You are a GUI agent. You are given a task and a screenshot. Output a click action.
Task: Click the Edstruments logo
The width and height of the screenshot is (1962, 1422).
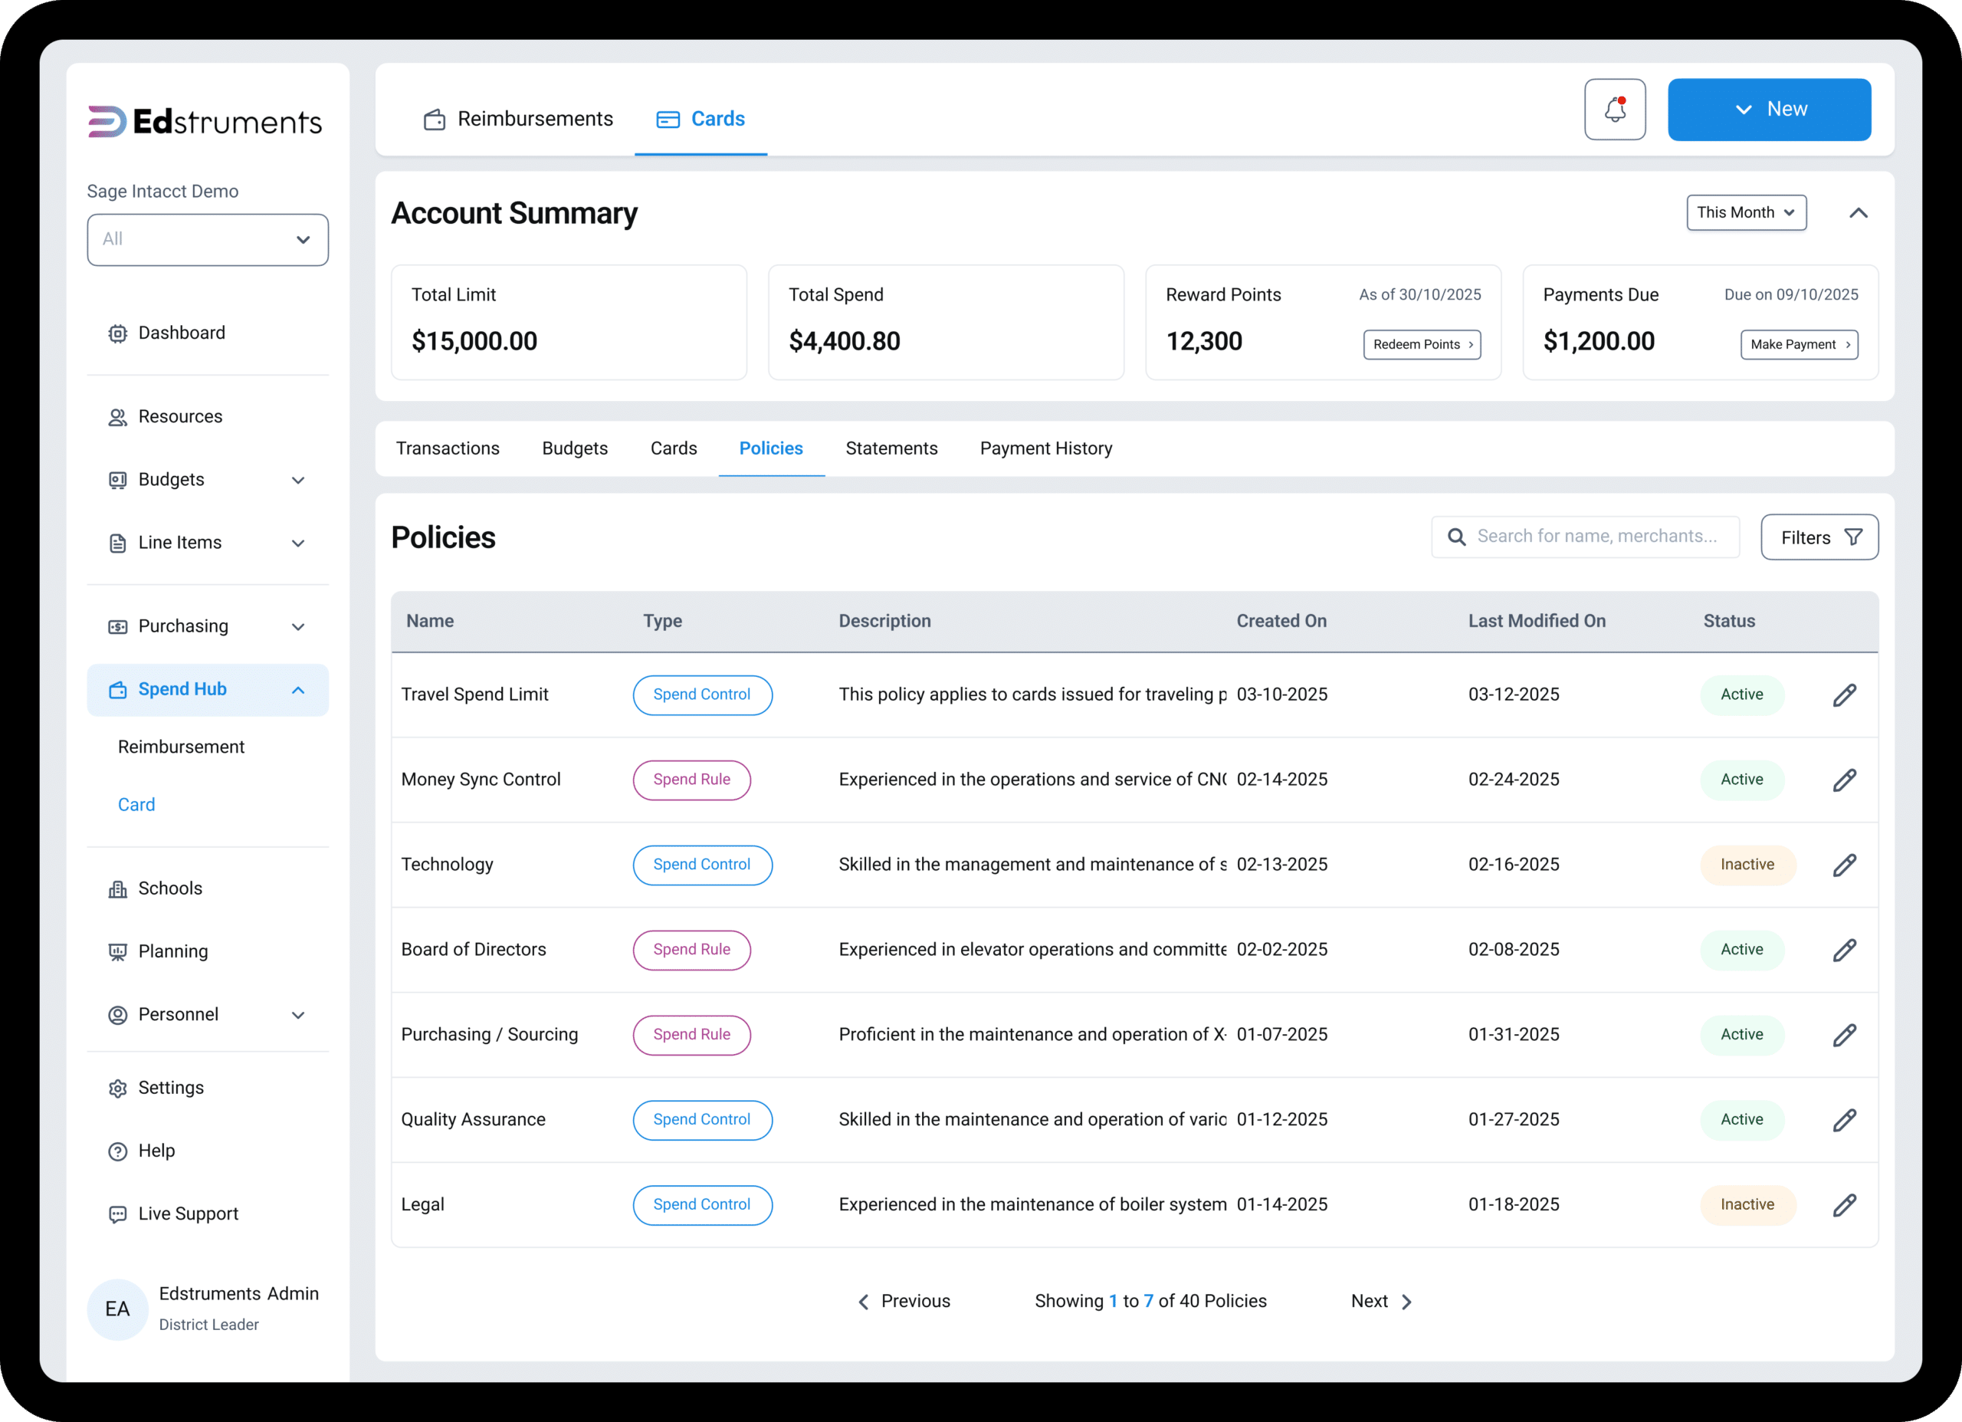click(205, 121)
